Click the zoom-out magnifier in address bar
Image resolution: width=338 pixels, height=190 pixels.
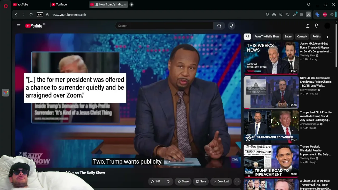267,15
